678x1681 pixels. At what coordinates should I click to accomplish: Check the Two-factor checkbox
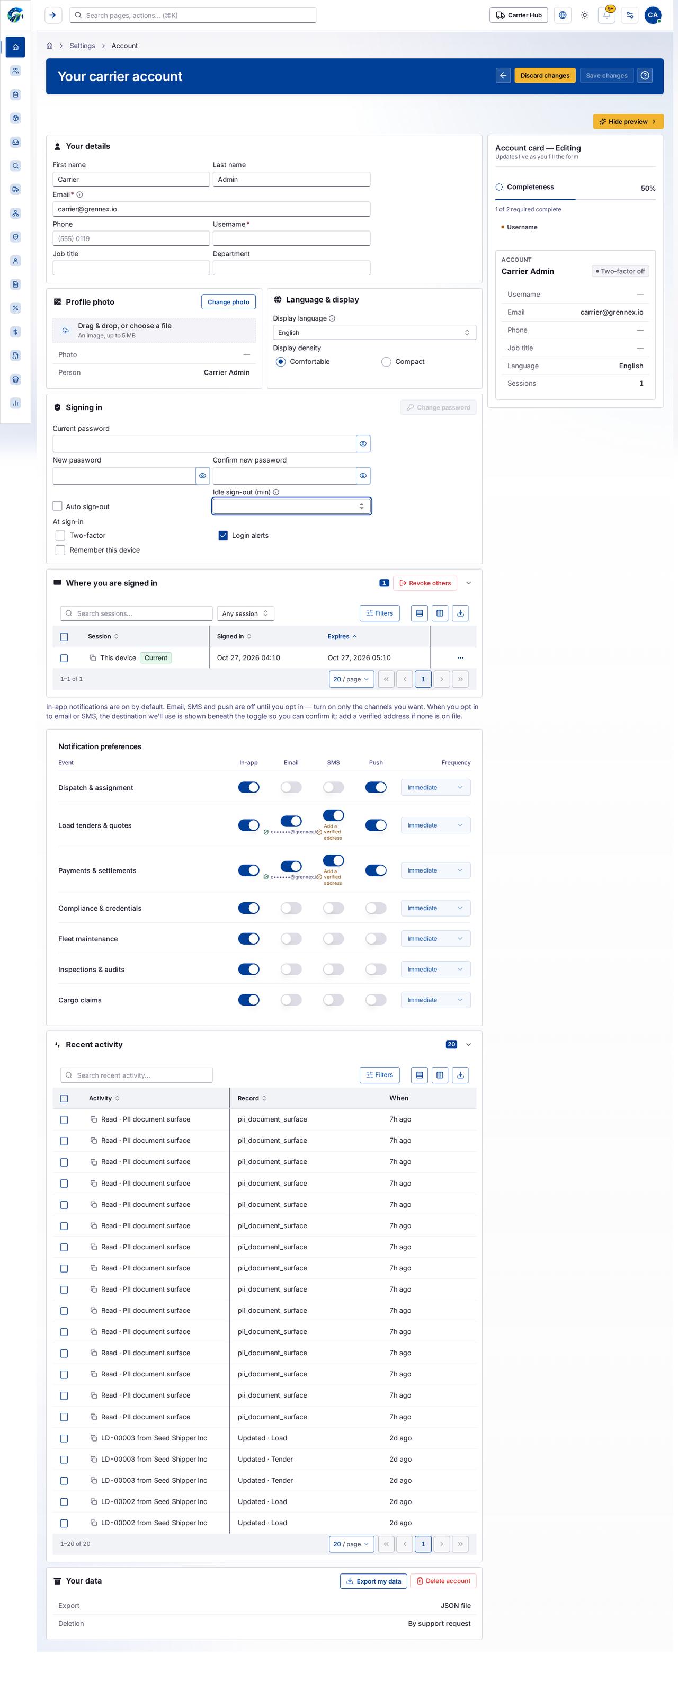[60, 536]
